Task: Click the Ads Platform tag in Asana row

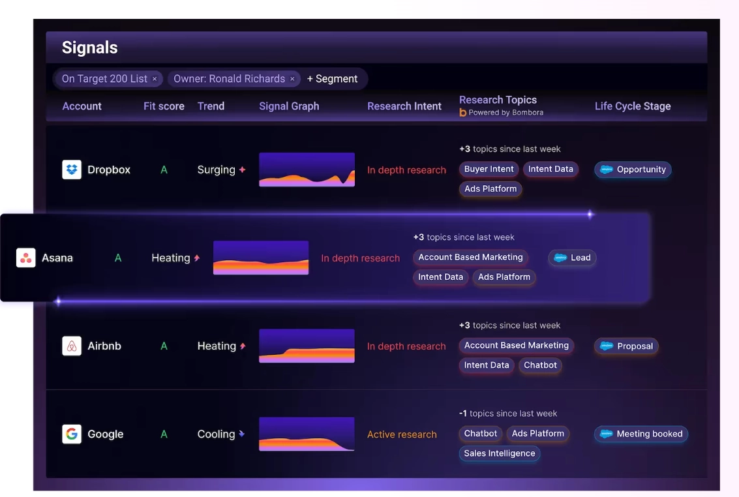Action: click(x=504, y=277)
